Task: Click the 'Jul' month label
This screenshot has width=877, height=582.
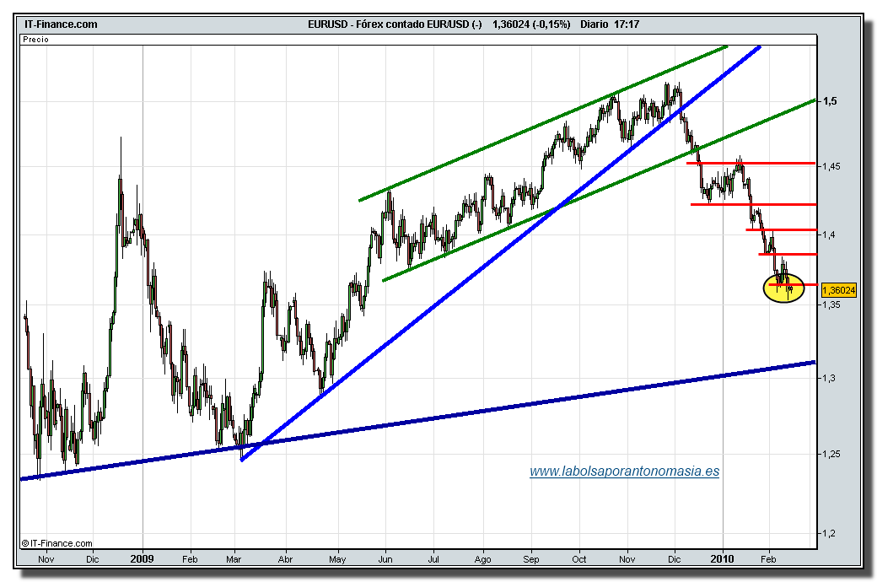Action: coord(433,559)
